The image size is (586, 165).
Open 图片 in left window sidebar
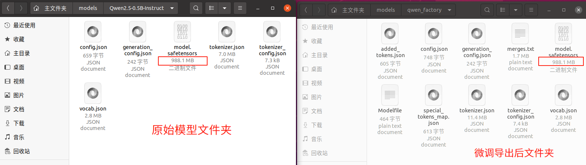click(x=34, y=95)
